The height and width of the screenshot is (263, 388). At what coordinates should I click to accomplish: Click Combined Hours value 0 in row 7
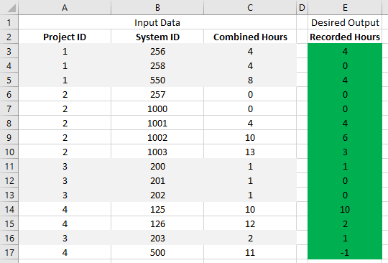[x=250, y=109]
